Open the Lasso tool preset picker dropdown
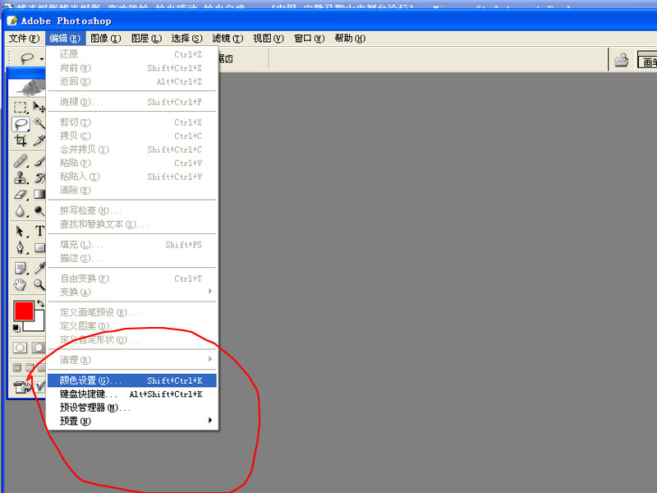This screenshot has width=657, height=493. point(41,59)
